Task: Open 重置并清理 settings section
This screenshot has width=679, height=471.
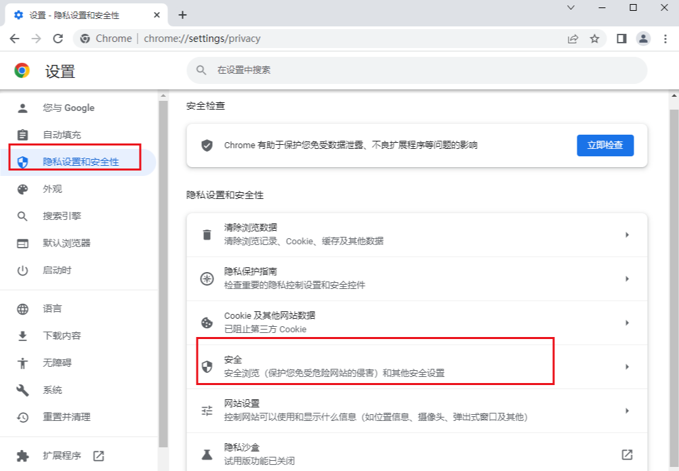Action: (79, 417)
